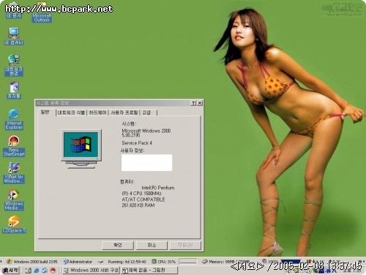Click the Start button on taskbar
The width and height of the screenshot is (366, 275).
(10, 271)
